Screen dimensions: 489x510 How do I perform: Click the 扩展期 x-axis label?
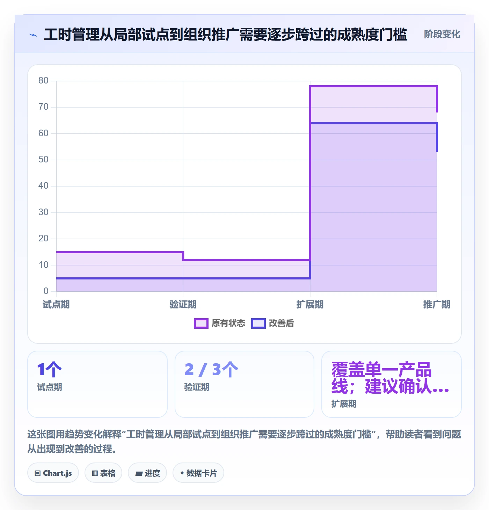[x=310, y=305]
